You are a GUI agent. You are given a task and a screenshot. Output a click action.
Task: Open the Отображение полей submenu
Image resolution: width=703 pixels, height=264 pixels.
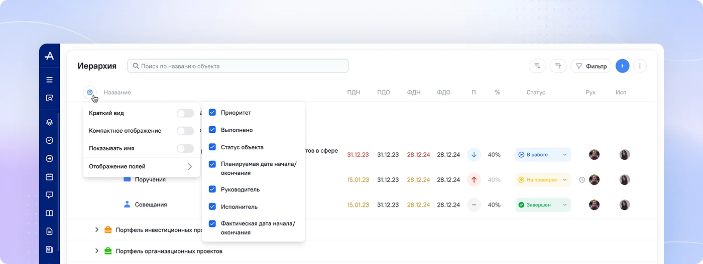[x=141, y=167]
